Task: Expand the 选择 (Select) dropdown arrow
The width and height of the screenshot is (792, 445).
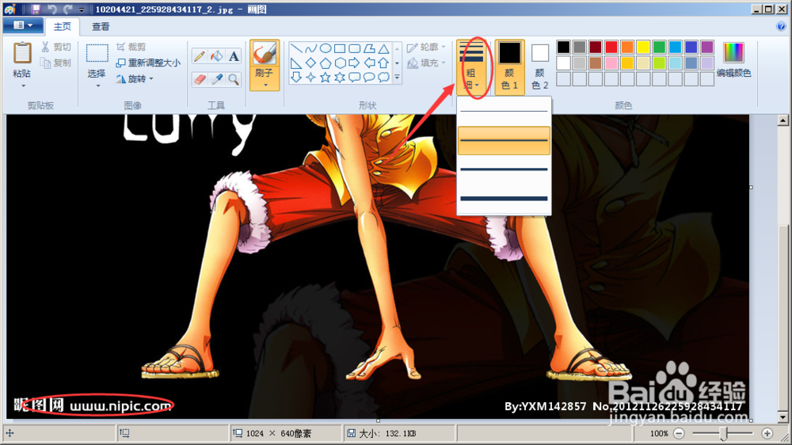Action: (x=97, y=86)
